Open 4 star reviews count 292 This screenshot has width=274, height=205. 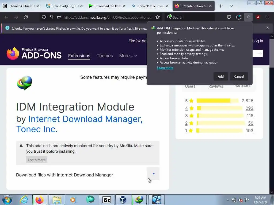tap(249, 108)
